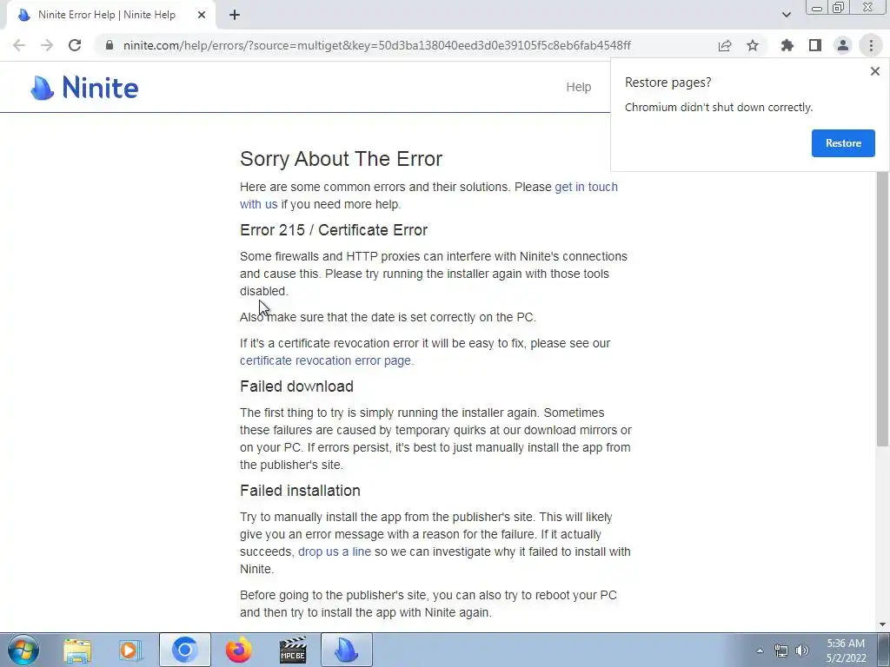Follow the 'drop us a line' link

pyautogui.click(x=335, y=551)
